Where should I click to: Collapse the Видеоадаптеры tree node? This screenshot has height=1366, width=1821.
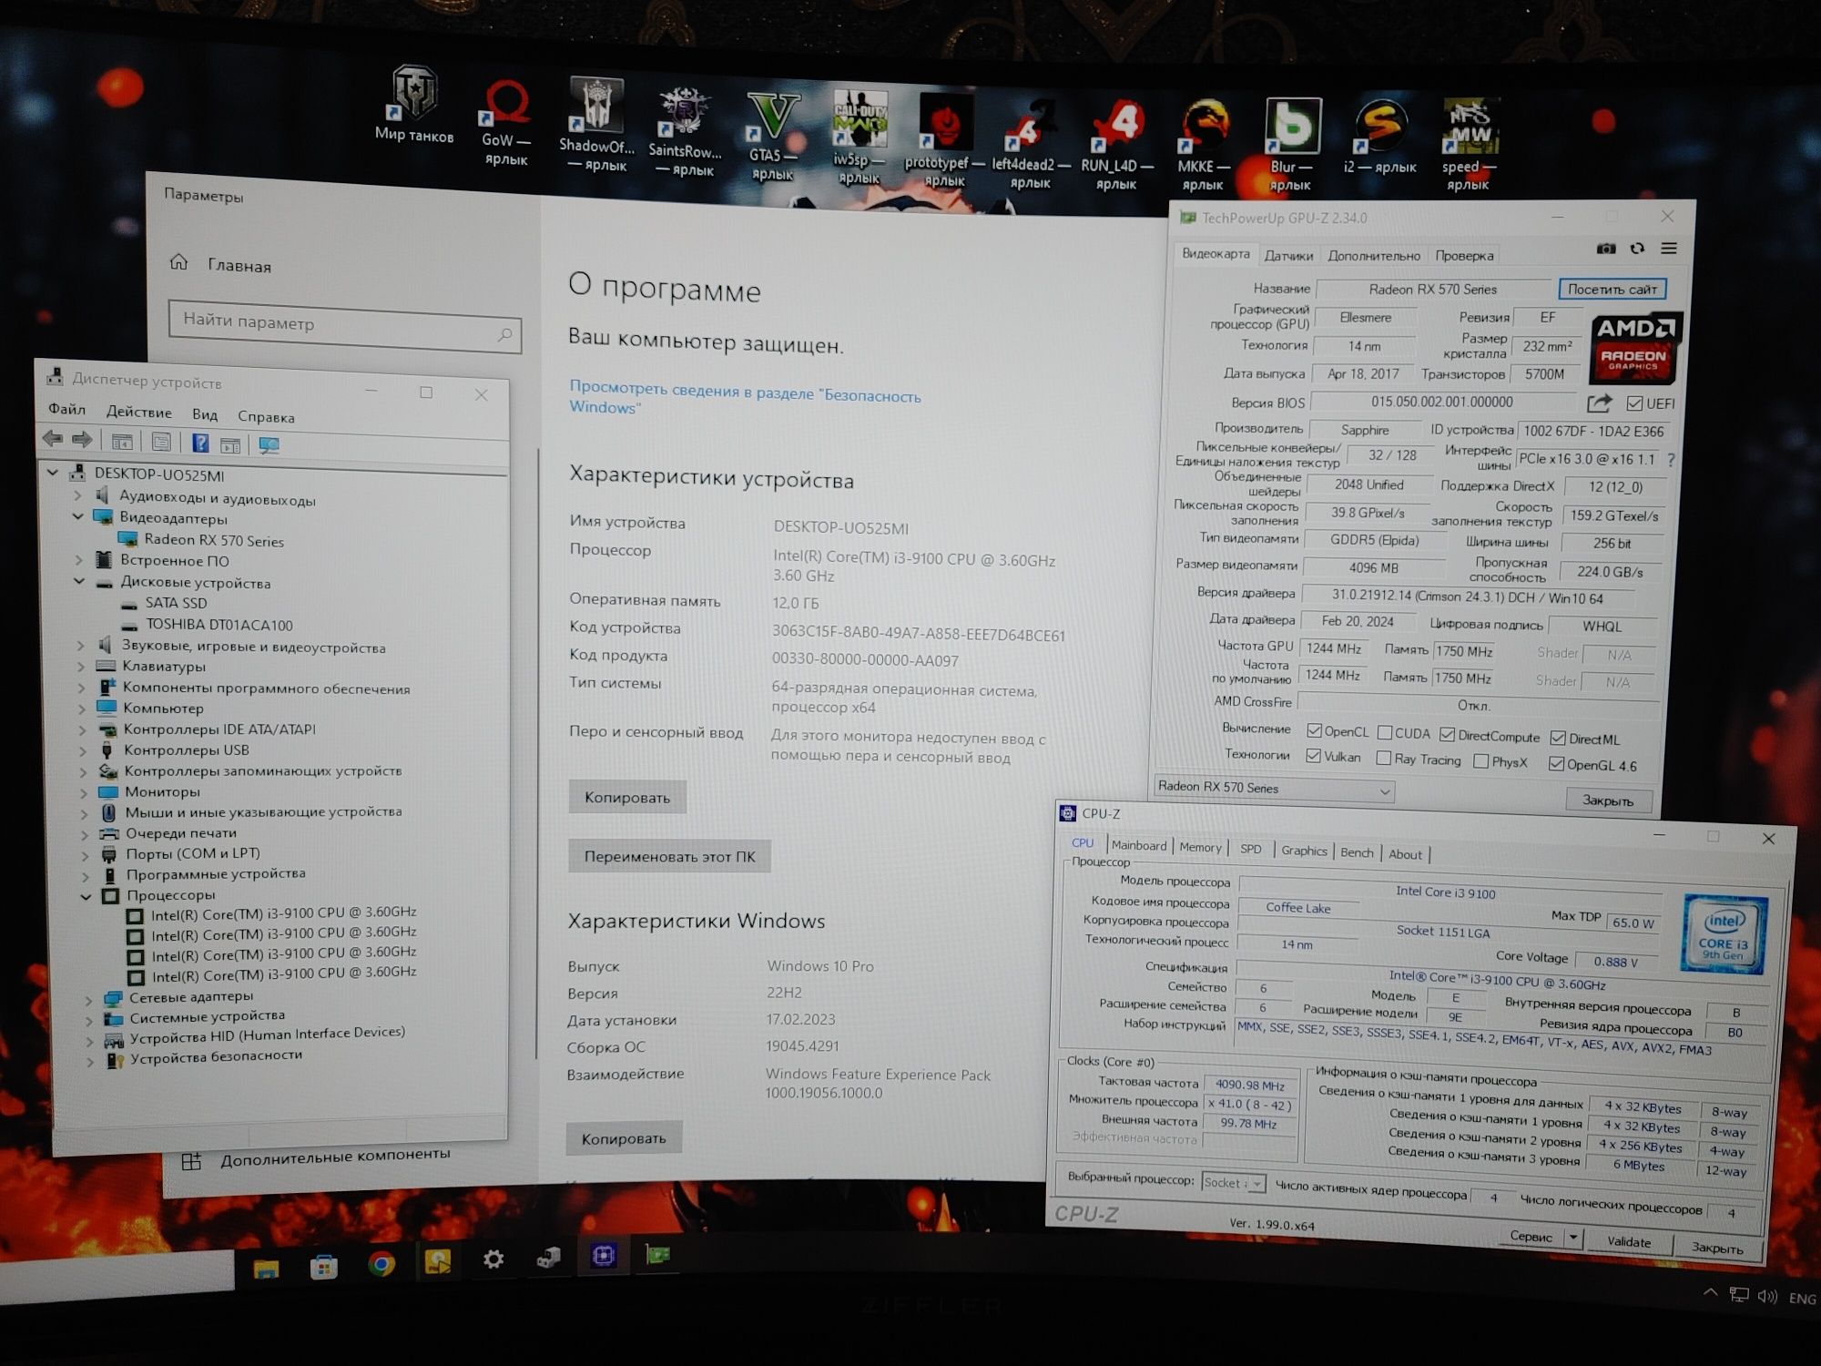coord(77,516)
